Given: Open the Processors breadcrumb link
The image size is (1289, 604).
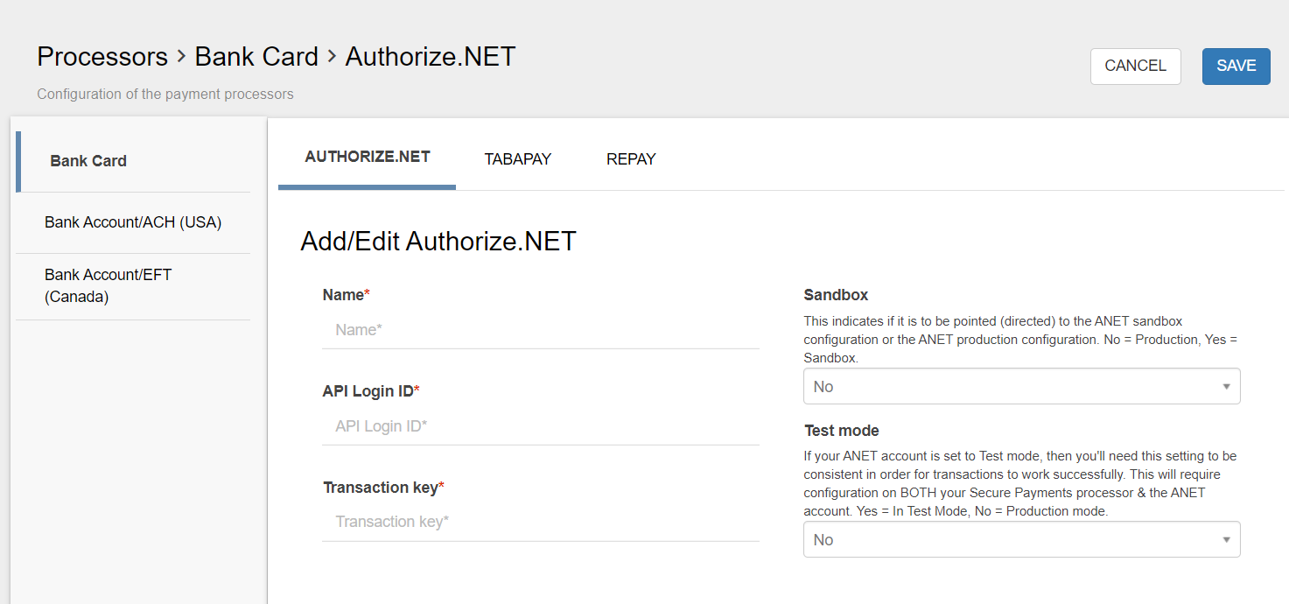Looking at the screenshot, I should click(x=102, y=57).
